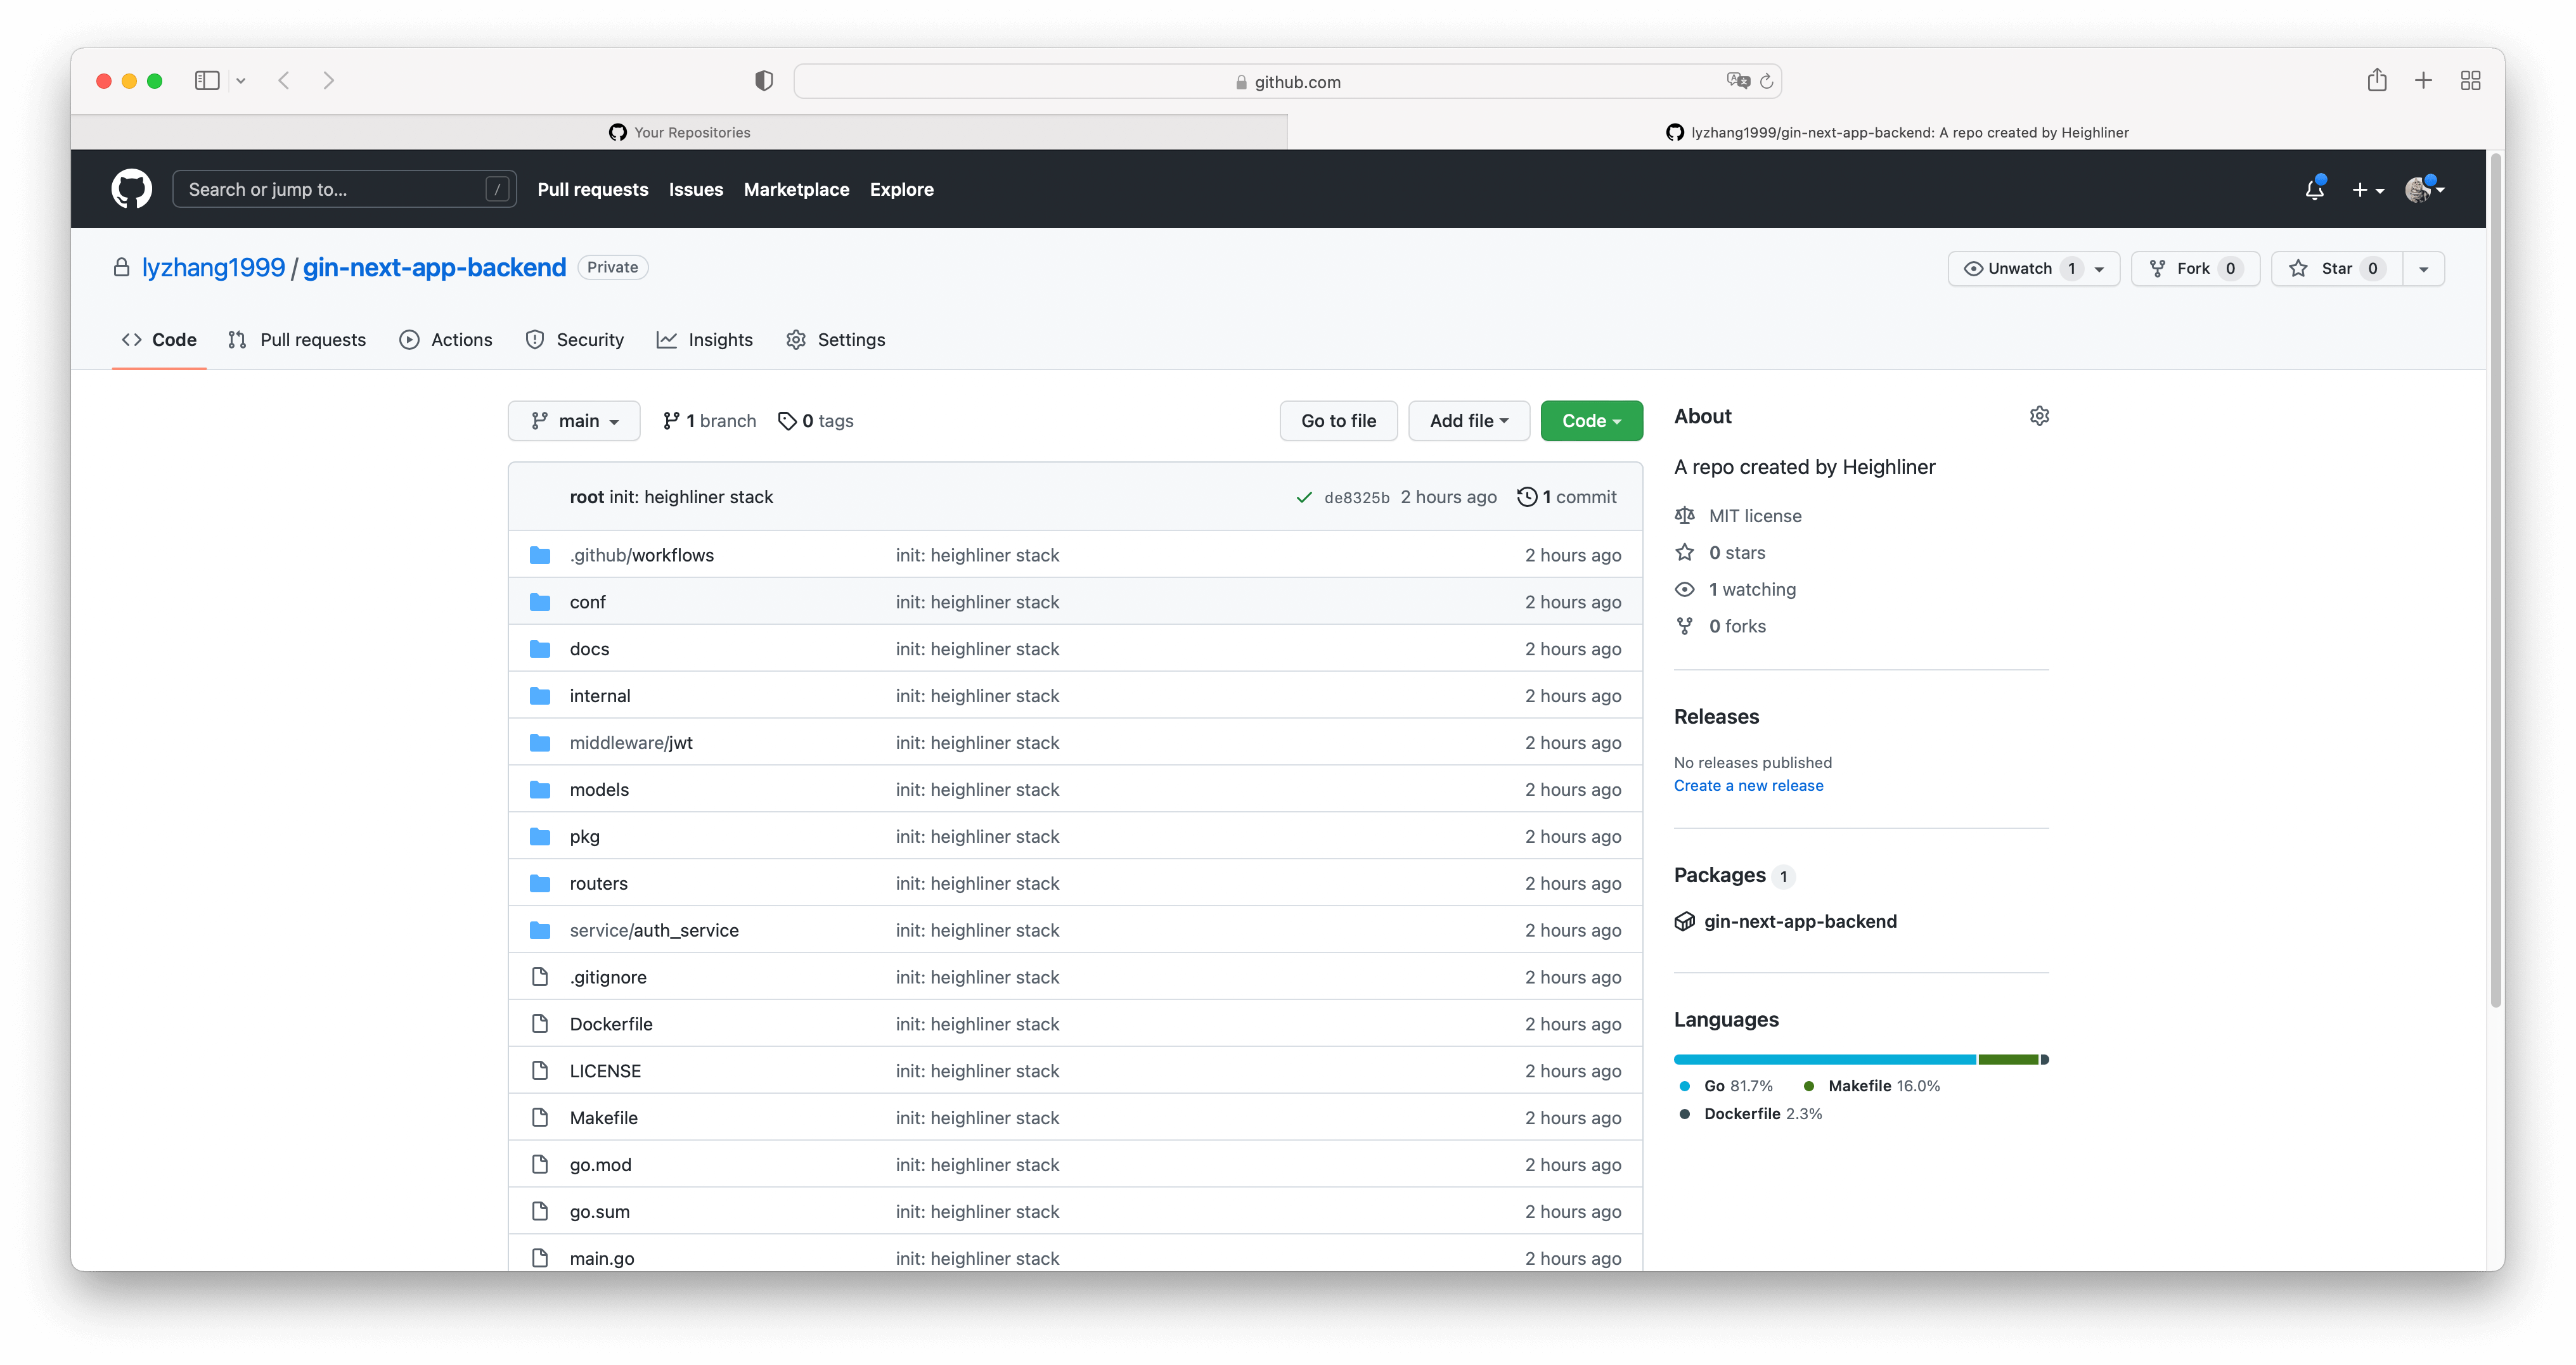Click the docs folder icon

coord(540,649)
